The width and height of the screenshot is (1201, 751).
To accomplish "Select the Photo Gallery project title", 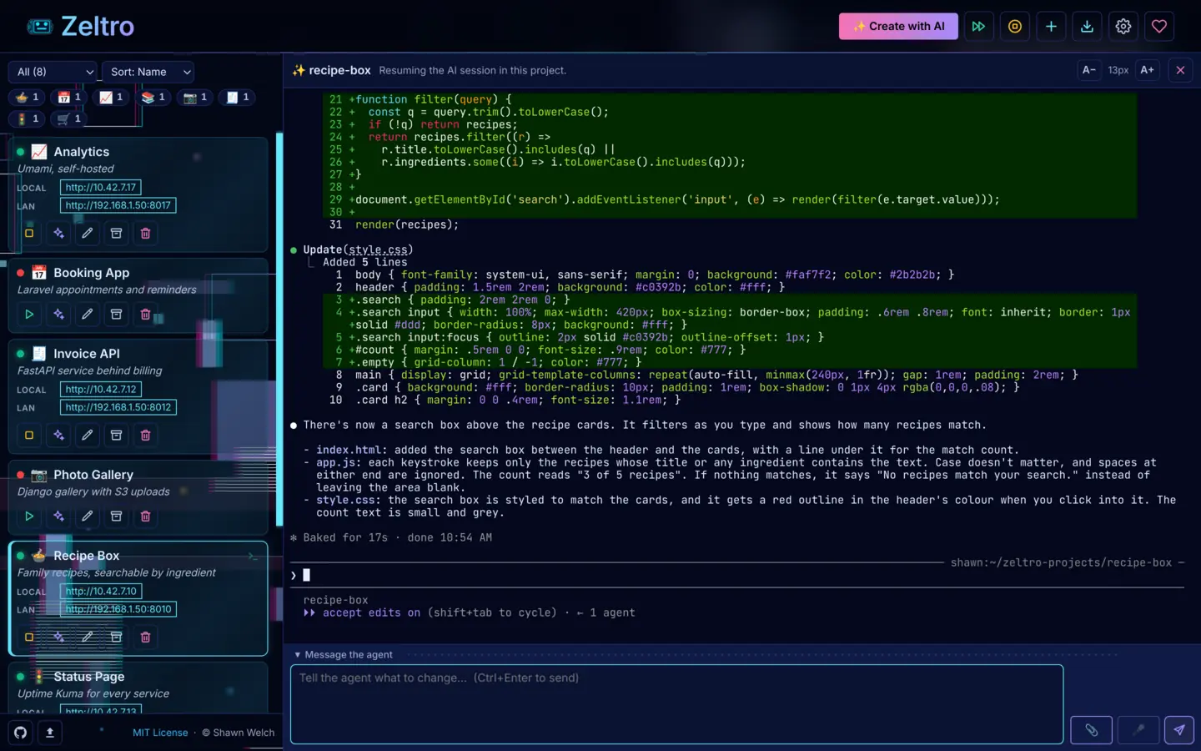I will (93, 475).
